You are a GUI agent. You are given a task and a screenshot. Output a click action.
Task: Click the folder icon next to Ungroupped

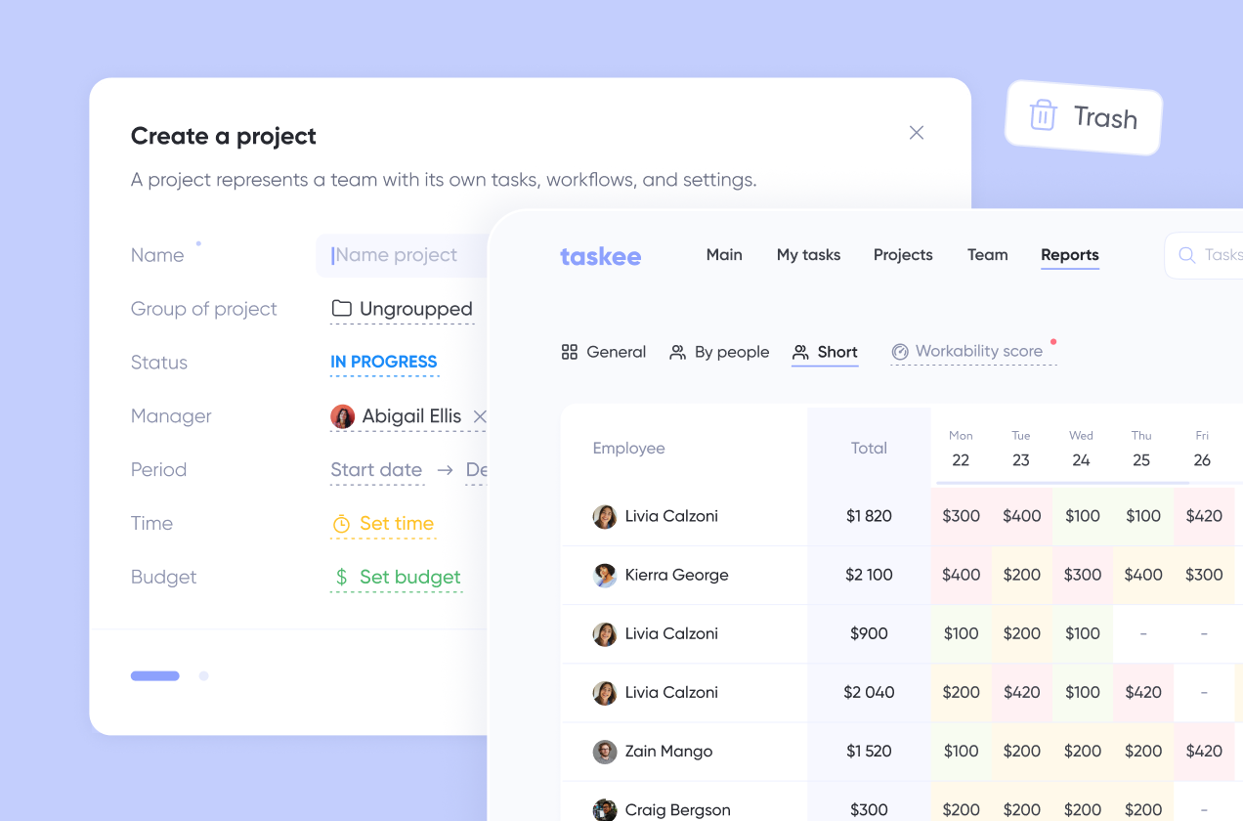pos(341,309)
